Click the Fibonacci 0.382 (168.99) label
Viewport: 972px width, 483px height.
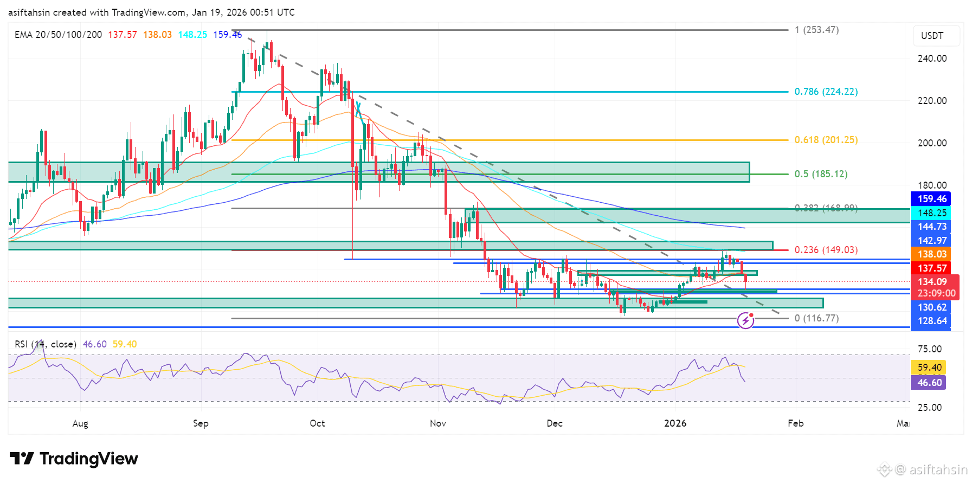tap(826, 208)
